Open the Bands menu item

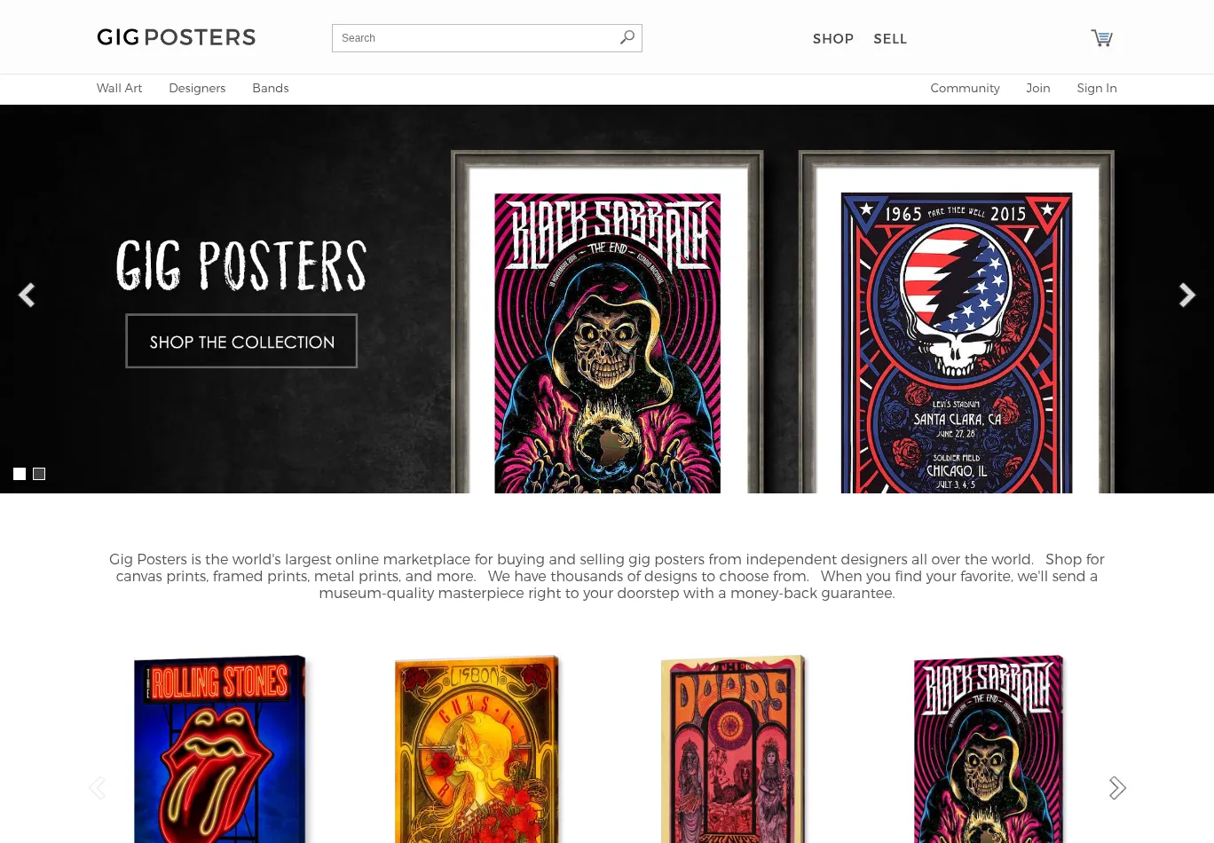click(x=271, y=88)
